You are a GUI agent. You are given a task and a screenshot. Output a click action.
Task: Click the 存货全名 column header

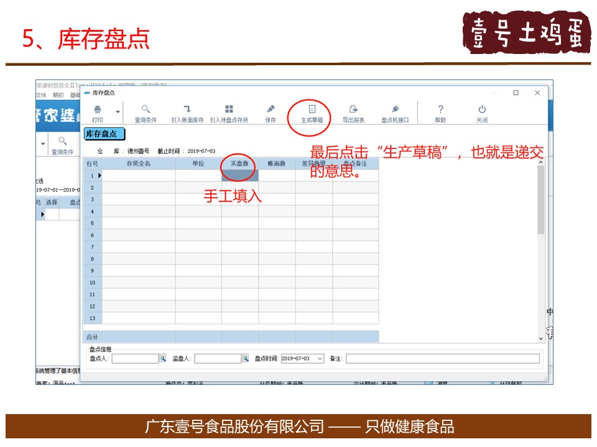coord(138,164)
